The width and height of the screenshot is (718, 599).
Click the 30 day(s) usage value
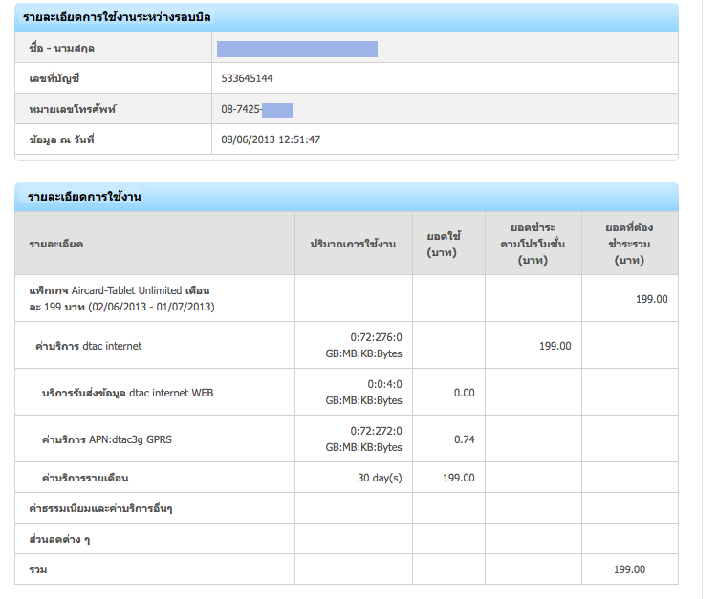tap(380, 478)
